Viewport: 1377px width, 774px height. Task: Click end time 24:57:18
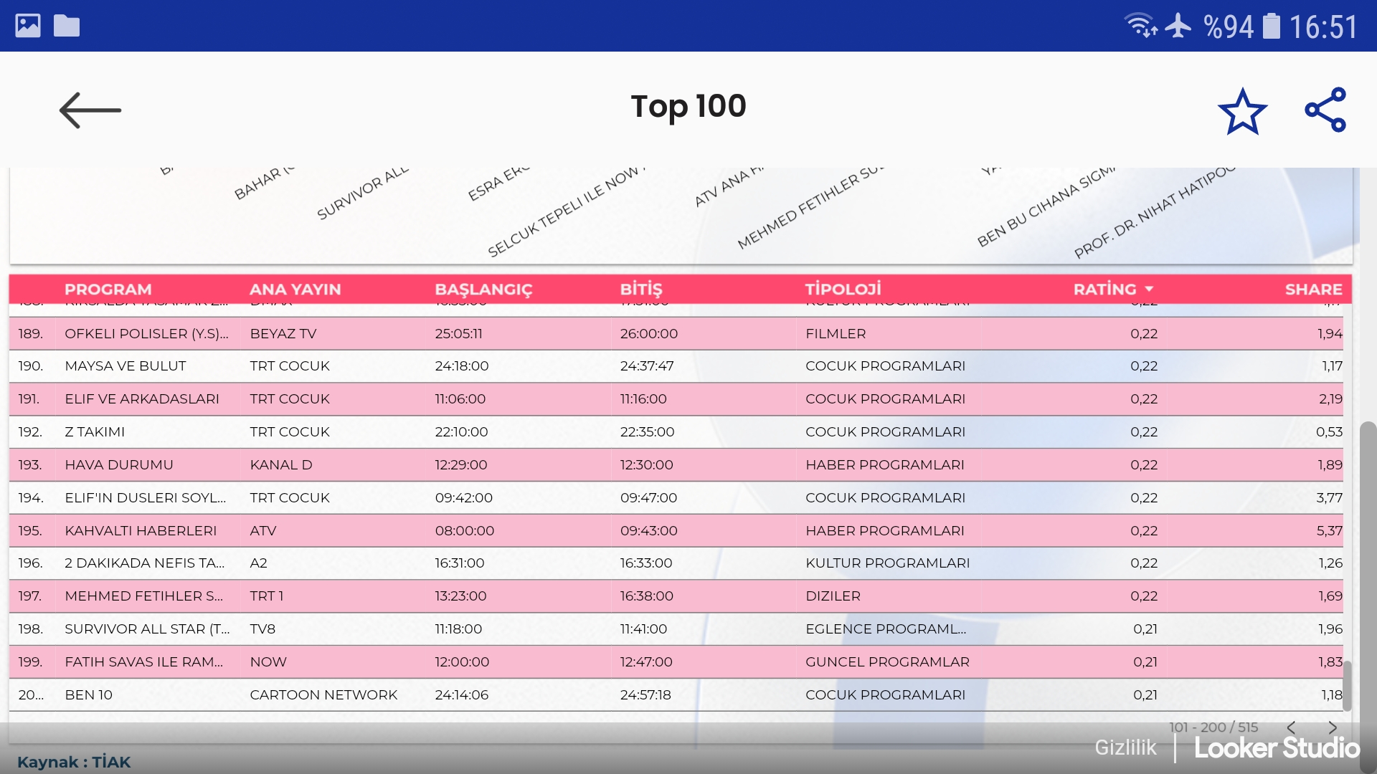click(x=645, y=695)
